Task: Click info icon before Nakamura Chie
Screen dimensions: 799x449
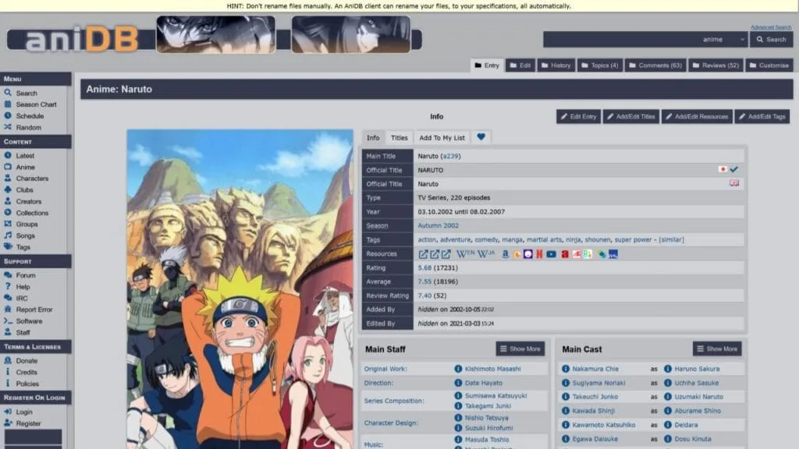Action: click(566, 369)
